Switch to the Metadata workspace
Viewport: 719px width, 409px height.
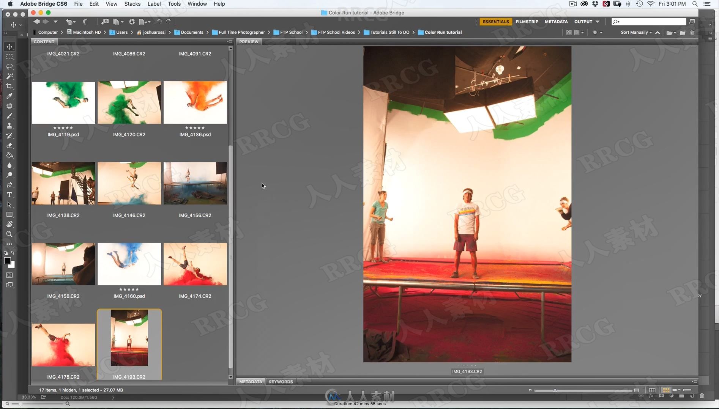556,22
